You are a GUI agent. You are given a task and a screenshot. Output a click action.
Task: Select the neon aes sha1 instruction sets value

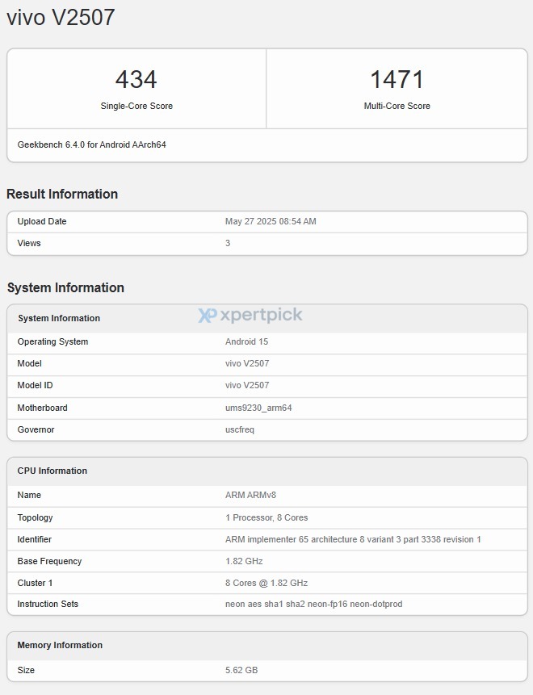point(314,604)
